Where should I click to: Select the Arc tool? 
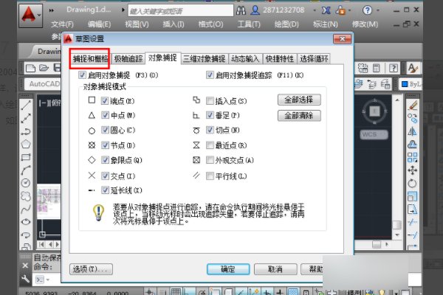point(26,170)
